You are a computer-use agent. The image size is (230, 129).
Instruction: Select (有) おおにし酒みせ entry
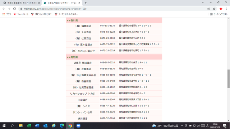pos(83,51)
